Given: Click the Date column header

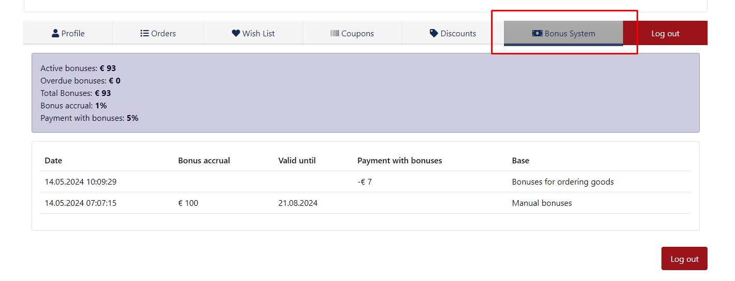Looking at the screenshot, I should click(53, 161).
